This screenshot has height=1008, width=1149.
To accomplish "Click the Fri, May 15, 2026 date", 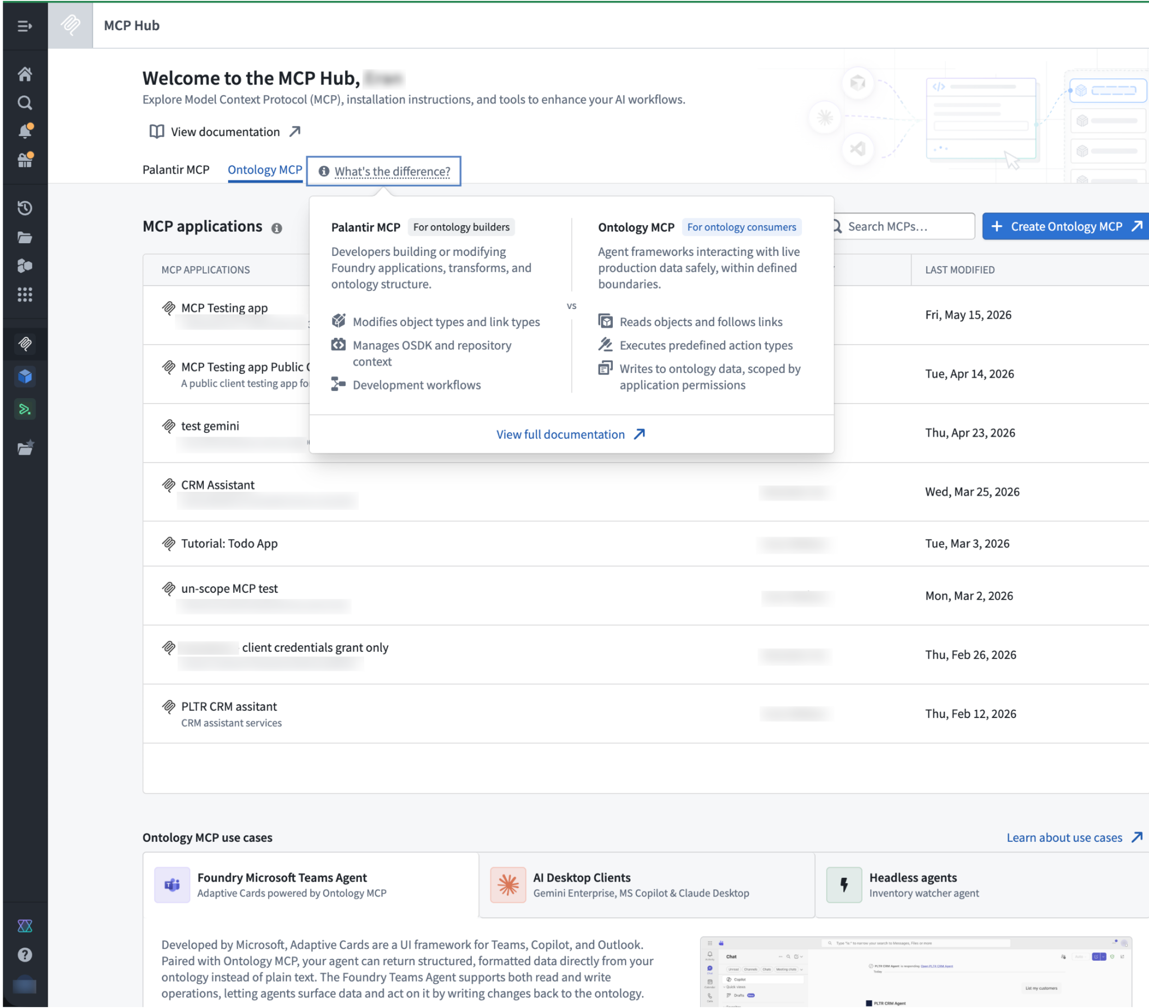I will (968, 315).
